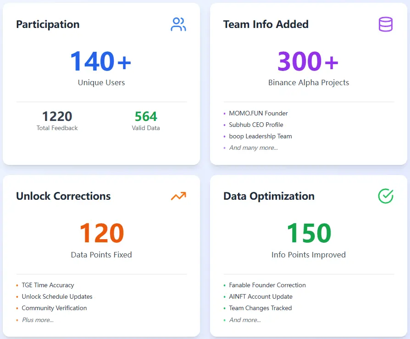The height and width of the screenshot is (339, 410).
Task: Click the 120 Data Points Fixed number
Action: point(101,233)
